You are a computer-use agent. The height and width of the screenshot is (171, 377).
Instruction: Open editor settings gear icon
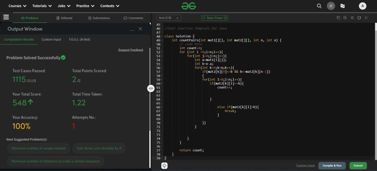tap(352, 18)
